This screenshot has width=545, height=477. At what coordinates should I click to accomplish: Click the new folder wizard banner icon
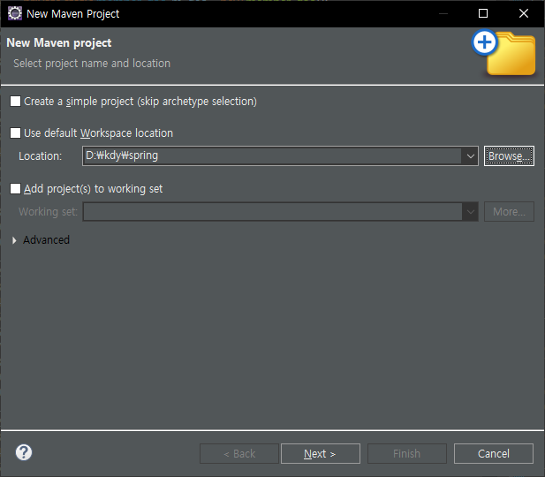(x=503, y=52)
